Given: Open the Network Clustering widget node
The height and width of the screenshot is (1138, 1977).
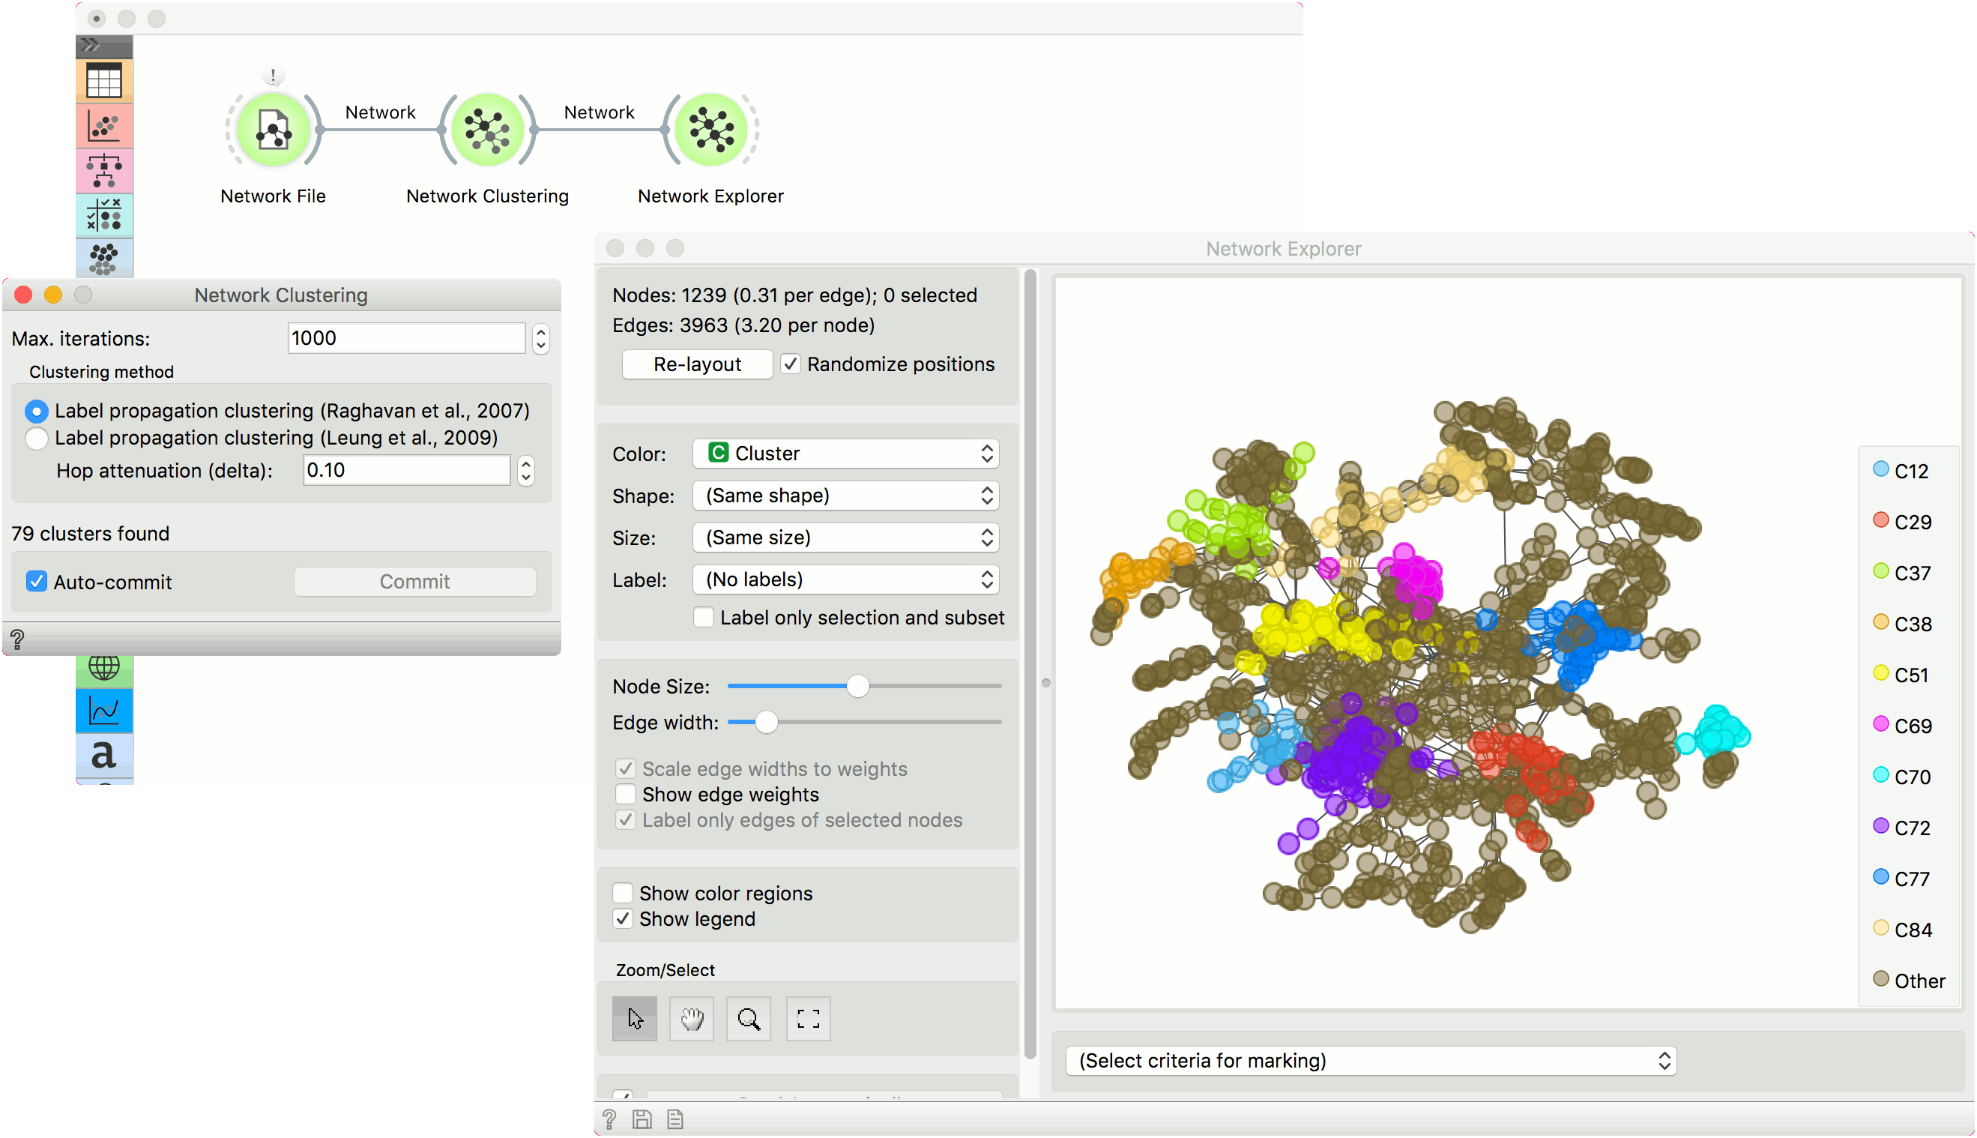Looking at the screenshot, I should pos(487,130).
